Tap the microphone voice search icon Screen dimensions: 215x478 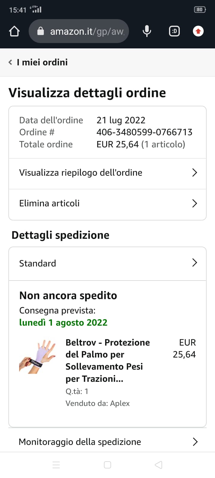(x=147, y=31)
